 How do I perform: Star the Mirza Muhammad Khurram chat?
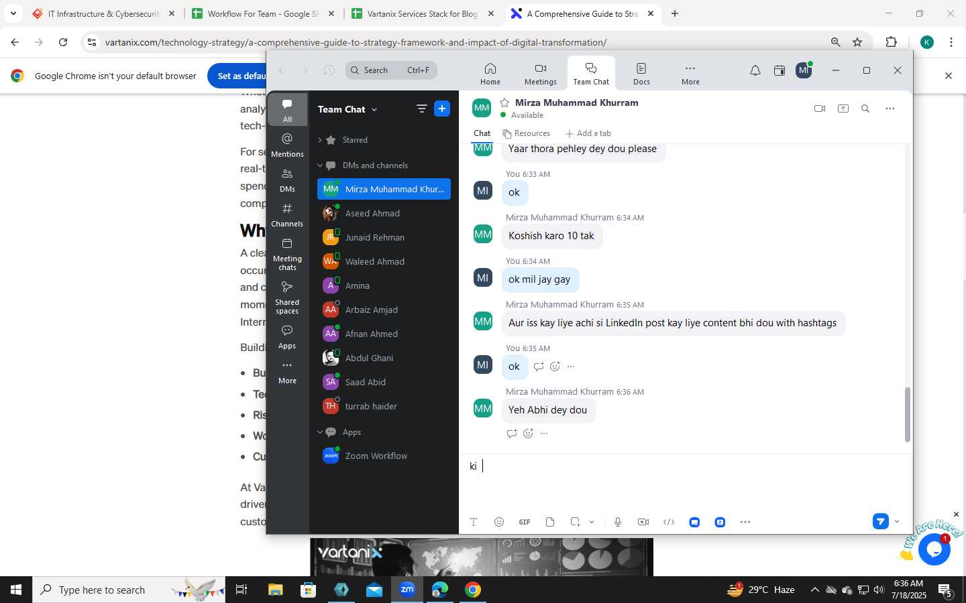click(504, 103)
